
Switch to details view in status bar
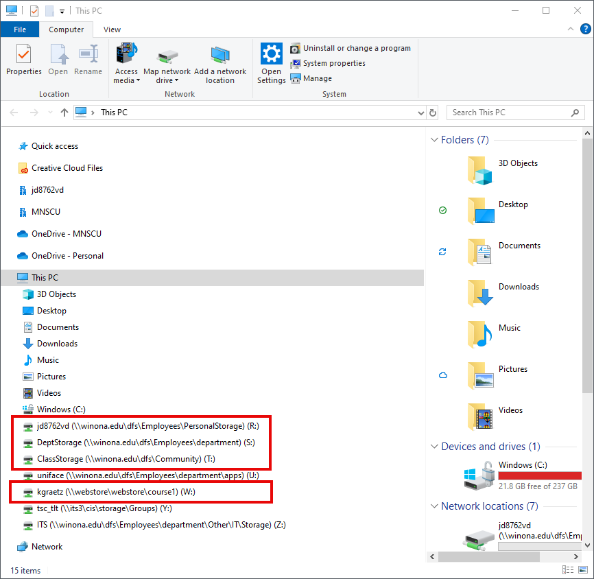point(568,570)
